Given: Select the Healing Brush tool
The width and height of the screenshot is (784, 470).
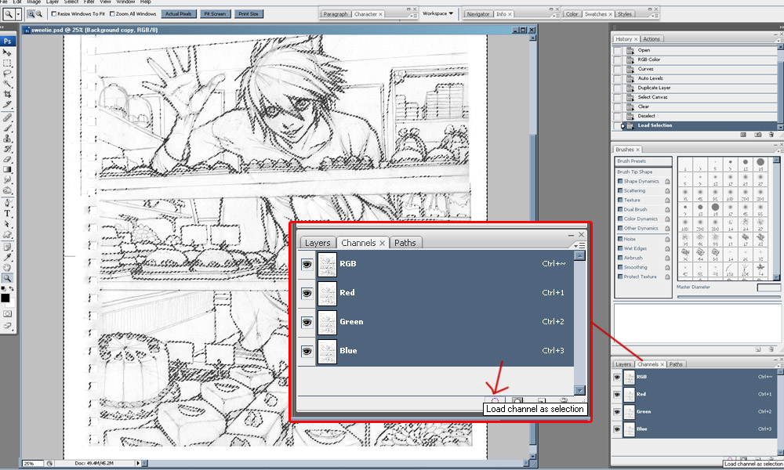Looking at the screenshot, I should [7, 117].
